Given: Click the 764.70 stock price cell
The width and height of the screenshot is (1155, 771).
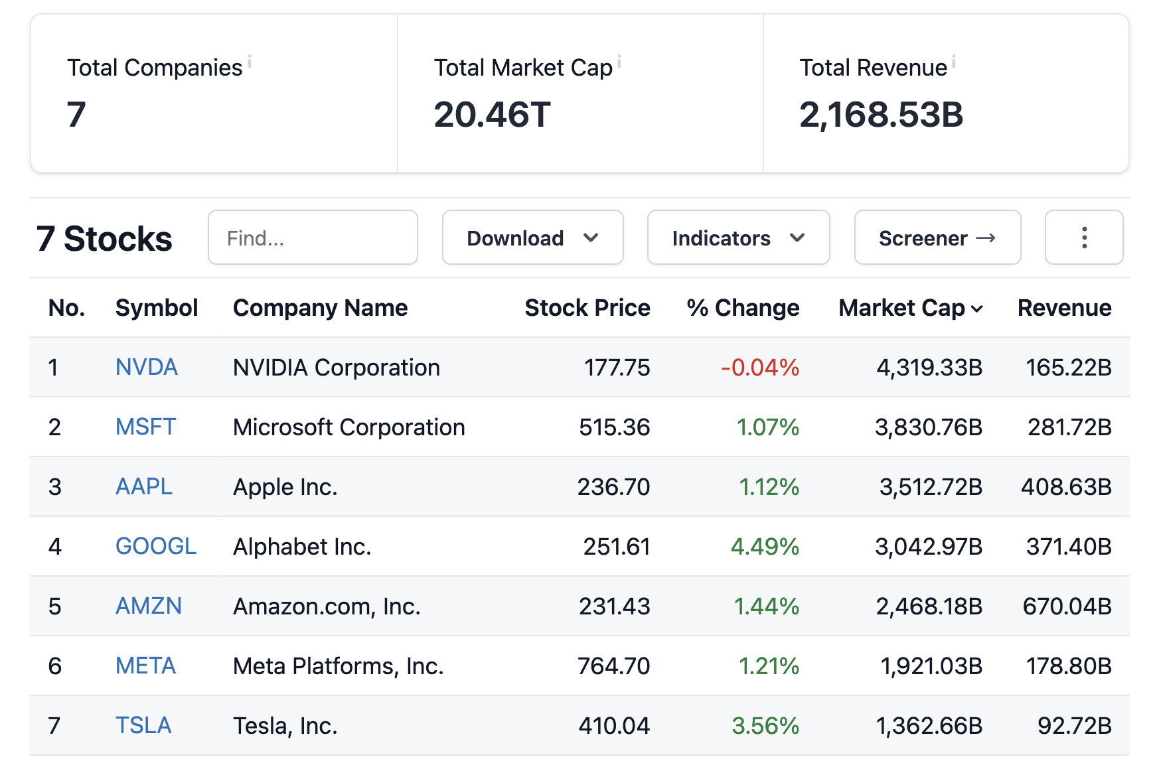Looking at the screenshot, I should tap(613, 666).
